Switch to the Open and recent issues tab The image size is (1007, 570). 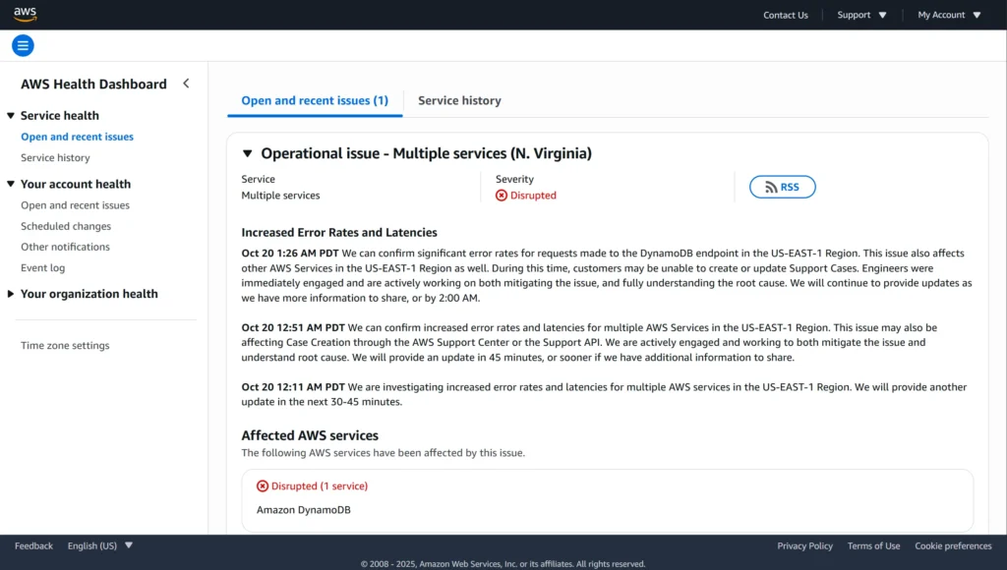click(x=315, y=101)
